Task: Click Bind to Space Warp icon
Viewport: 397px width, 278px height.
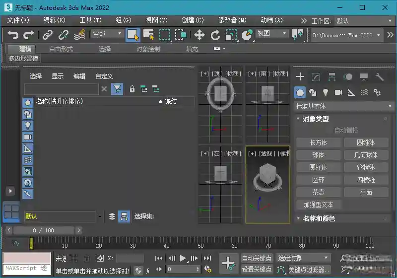Action: (x=79, y=34)
